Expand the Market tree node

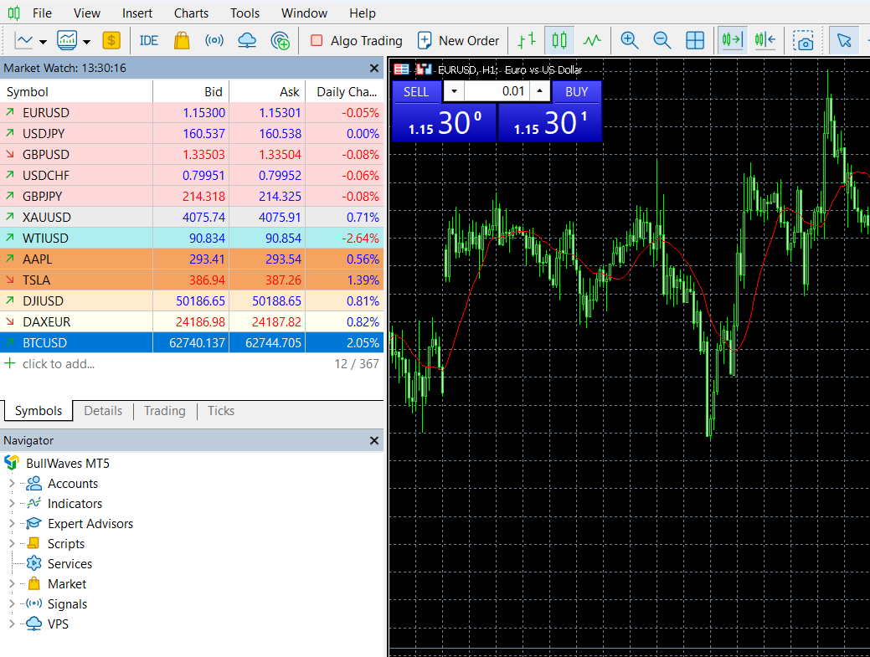[x=12, y=584]
